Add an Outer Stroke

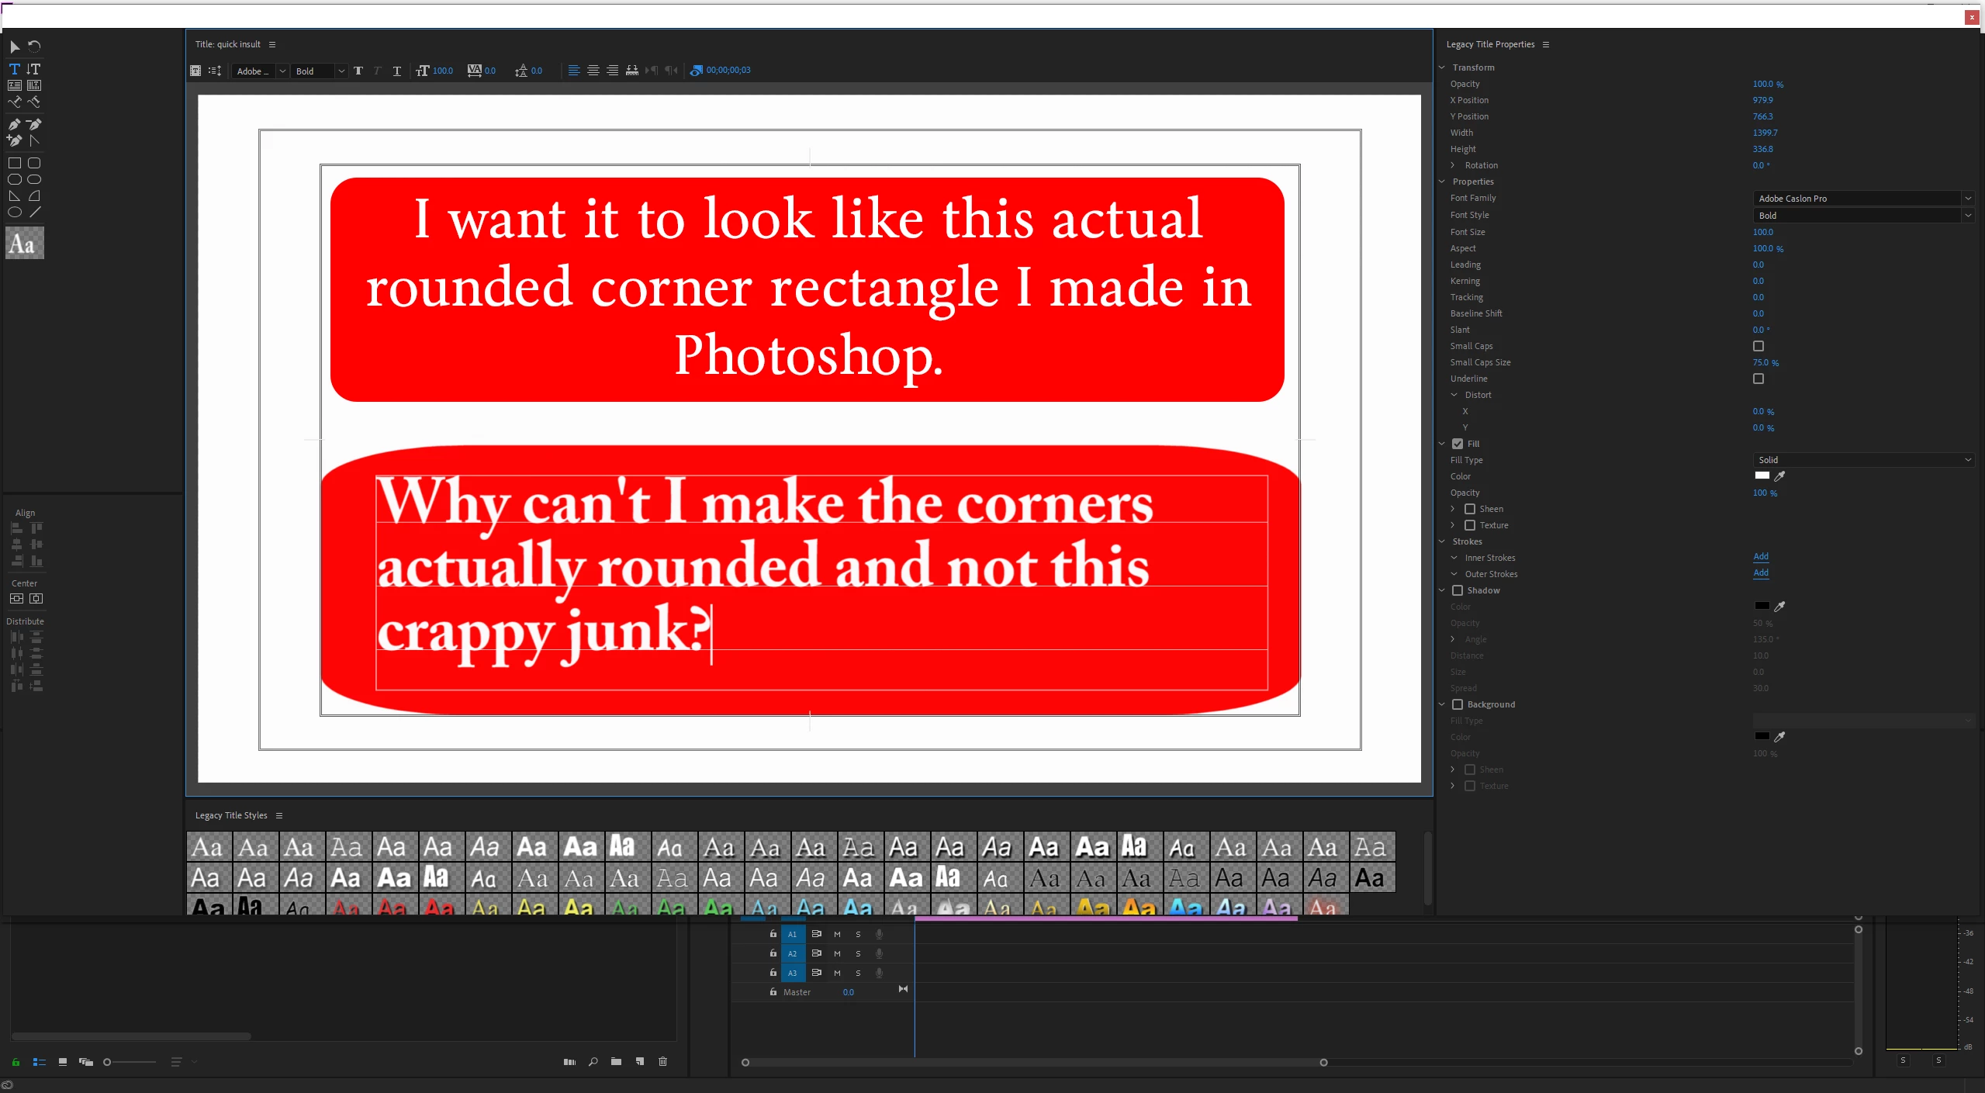(1761, 572)
